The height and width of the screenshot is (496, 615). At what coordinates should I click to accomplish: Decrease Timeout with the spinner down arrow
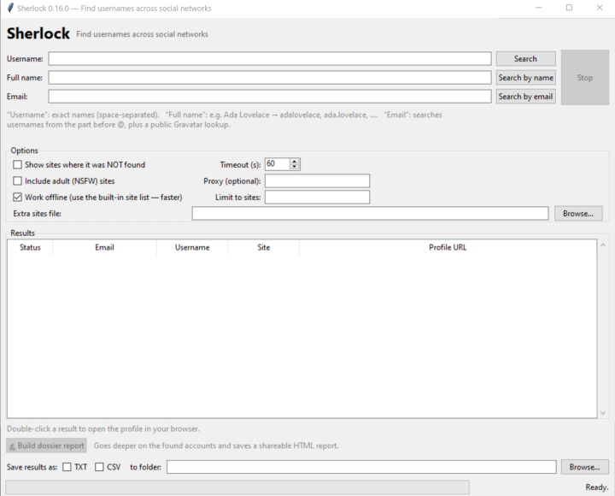click(x=294, y=167)
